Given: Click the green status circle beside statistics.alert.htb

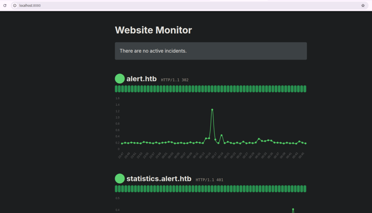Looking at the screenshot, I should click(x=120, y=178).
